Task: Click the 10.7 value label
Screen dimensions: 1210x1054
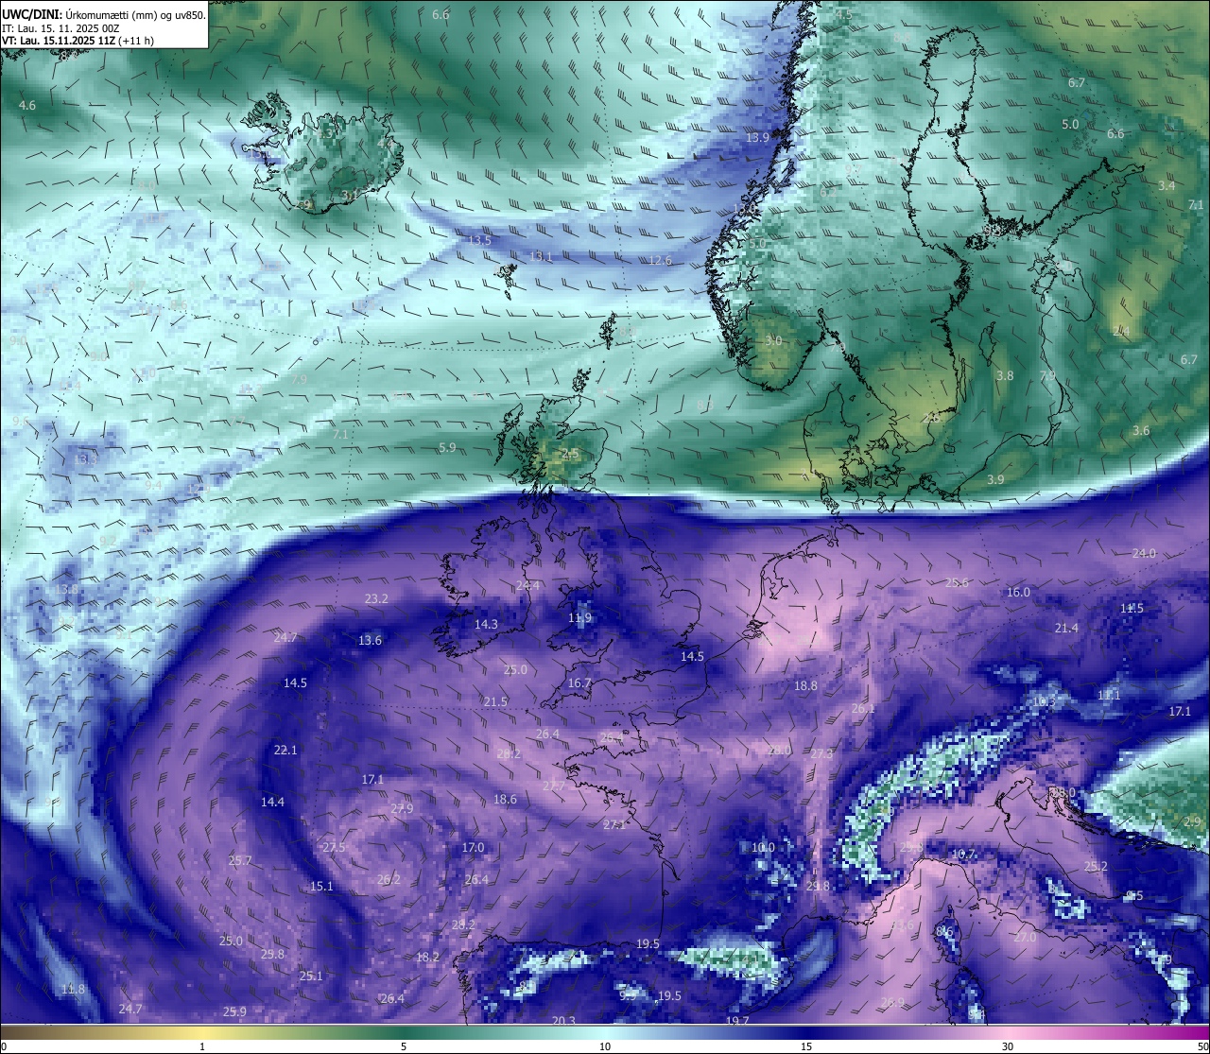Action: click(963, 854)
